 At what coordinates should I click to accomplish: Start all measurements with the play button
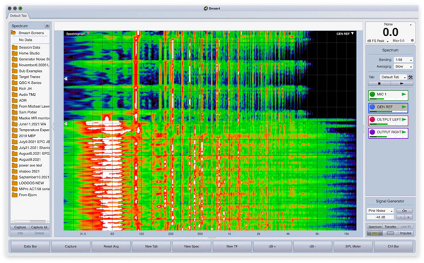[x=401, y=84]
